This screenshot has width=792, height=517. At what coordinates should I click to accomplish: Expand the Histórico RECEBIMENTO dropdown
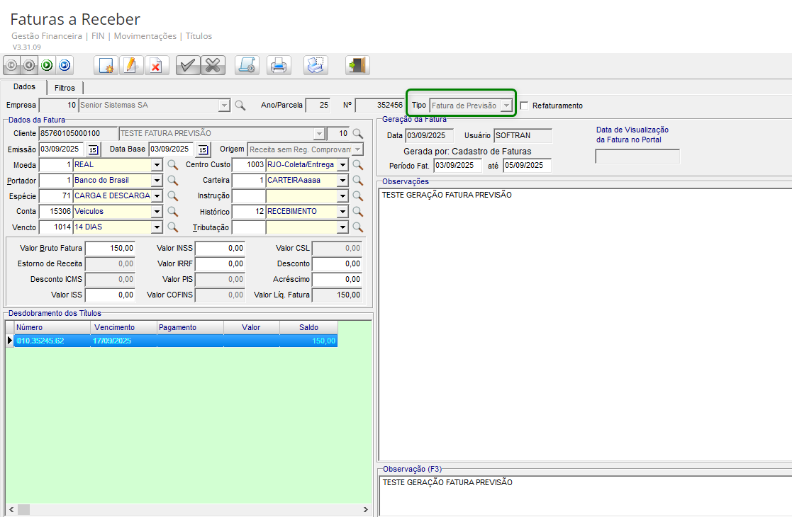point(343,212)
